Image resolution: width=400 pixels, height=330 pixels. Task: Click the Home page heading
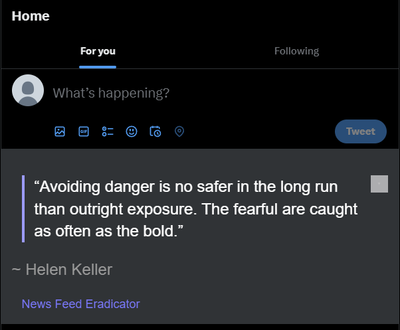31,16
